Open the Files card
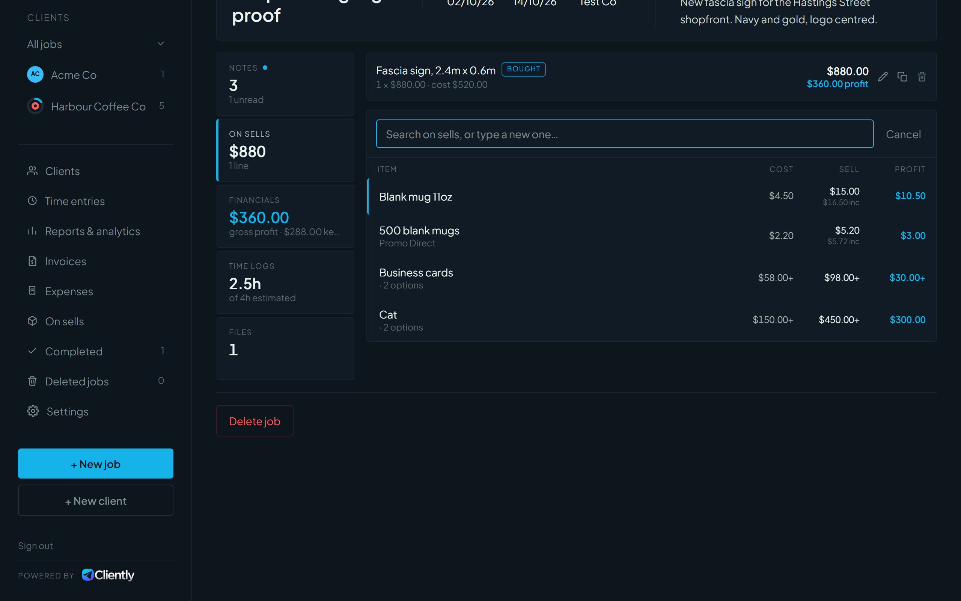The height and width of the screenshot is (601, 961). tap(285, 348)
